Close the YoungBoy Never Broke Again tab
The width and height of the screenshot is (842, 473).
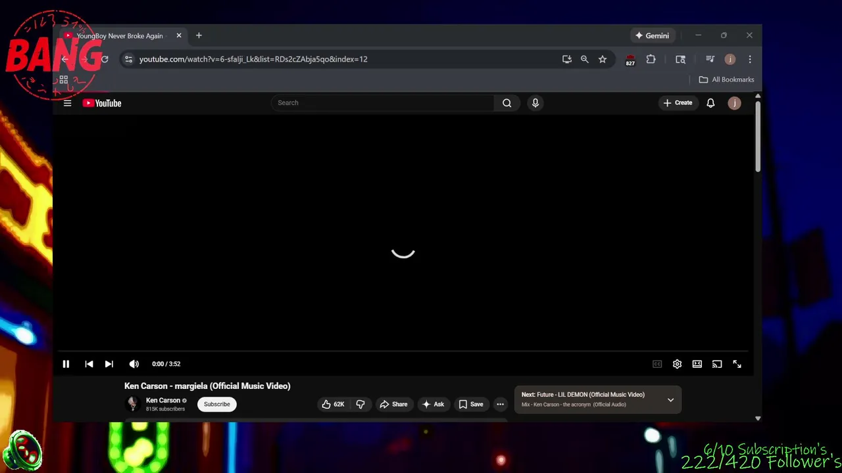[x=178, y=35]
